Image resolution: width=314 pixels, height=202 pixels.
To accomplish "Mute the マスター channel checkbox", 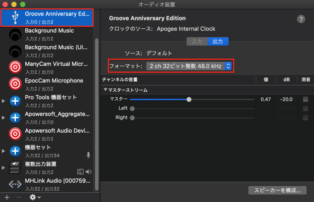I will [x=305, y=99].
